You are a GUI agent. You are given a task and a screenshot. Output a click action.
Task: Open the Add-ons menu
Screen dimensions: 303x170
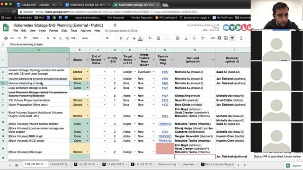click(86, 30)
